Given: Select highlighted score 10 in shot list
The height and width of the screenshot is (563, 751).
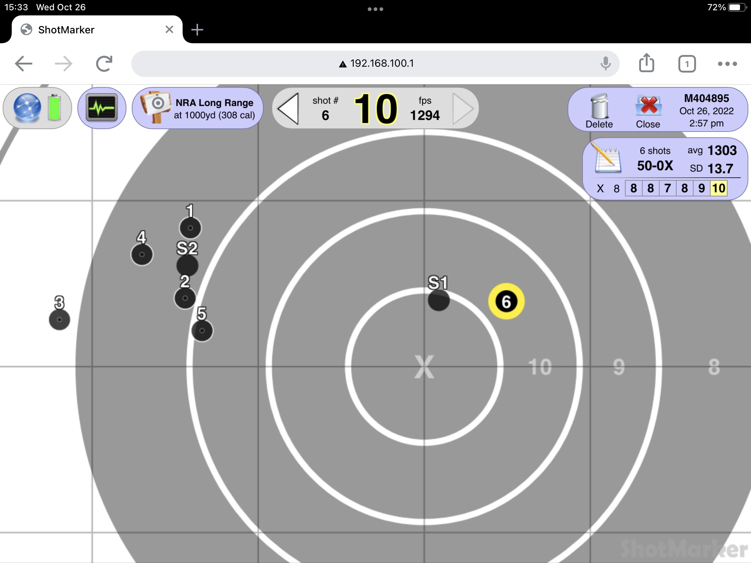Looking at the screenshot, I should pyautogui.click(x=718, y=188).
